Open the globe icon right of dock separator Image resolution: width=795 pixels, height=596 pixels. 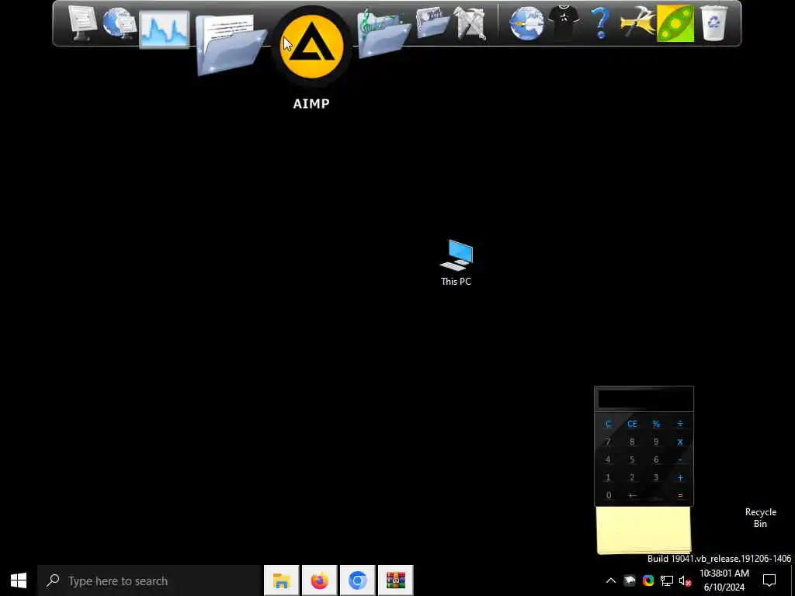527,23
